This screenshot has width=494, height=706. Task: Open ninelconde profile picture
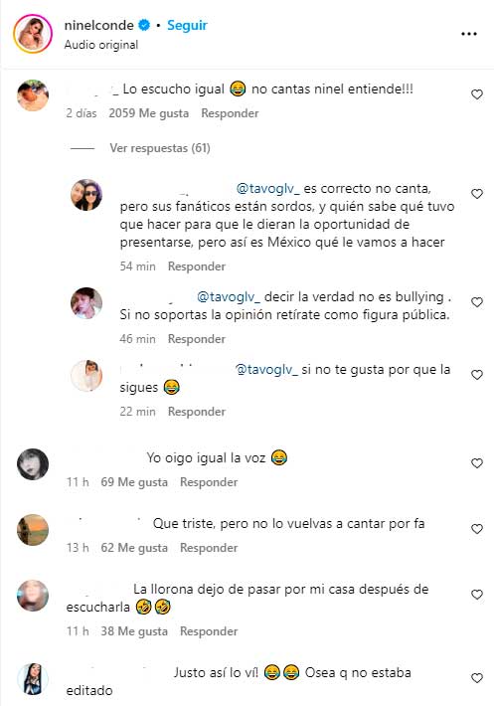pos(33,34)
